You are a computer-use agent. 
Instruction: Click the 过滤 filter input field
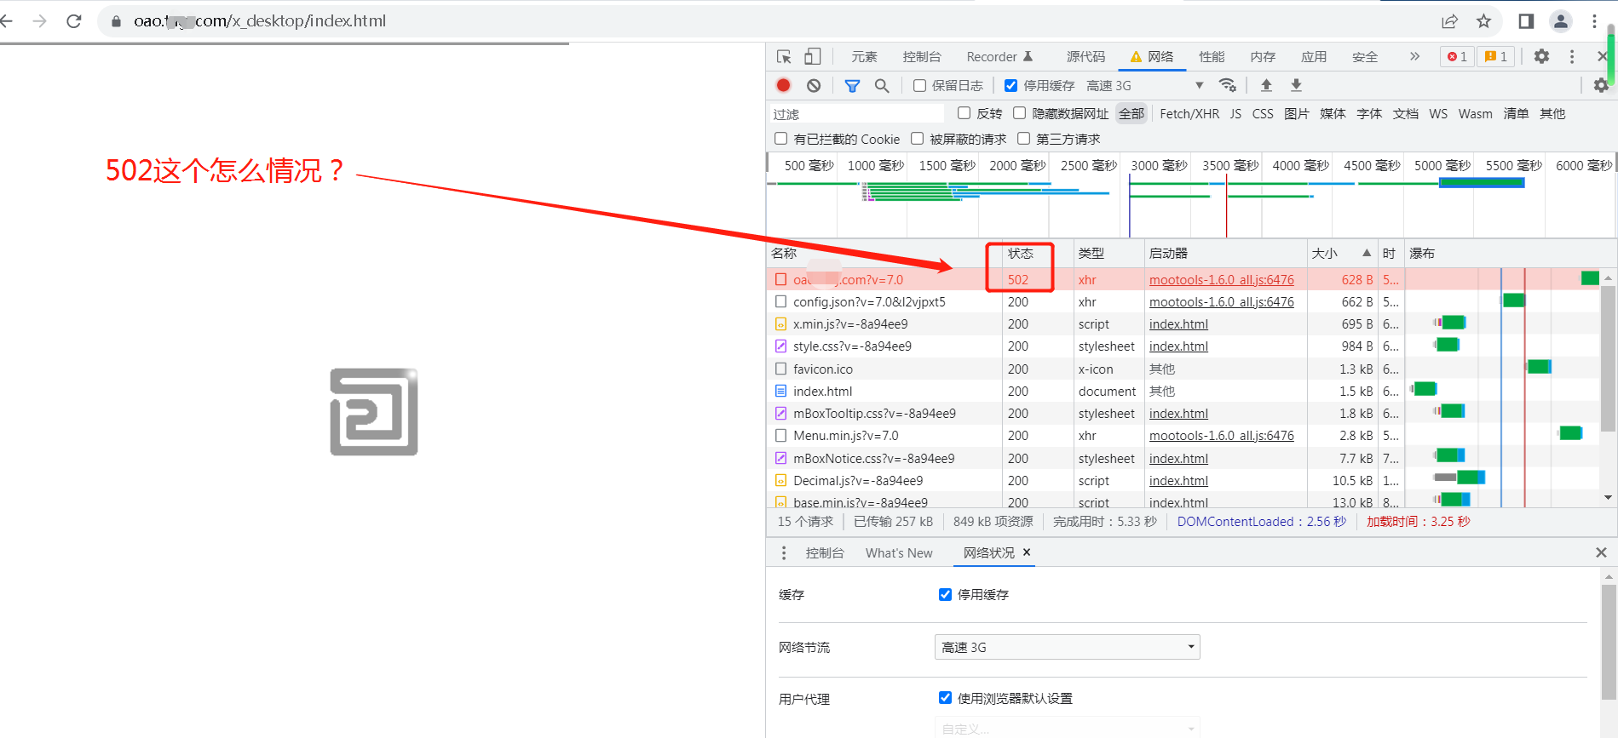coord(856,114)
